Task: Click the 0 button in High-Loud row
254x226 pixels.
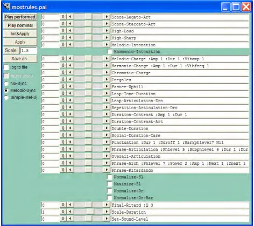Action: (x=63, y=31)
